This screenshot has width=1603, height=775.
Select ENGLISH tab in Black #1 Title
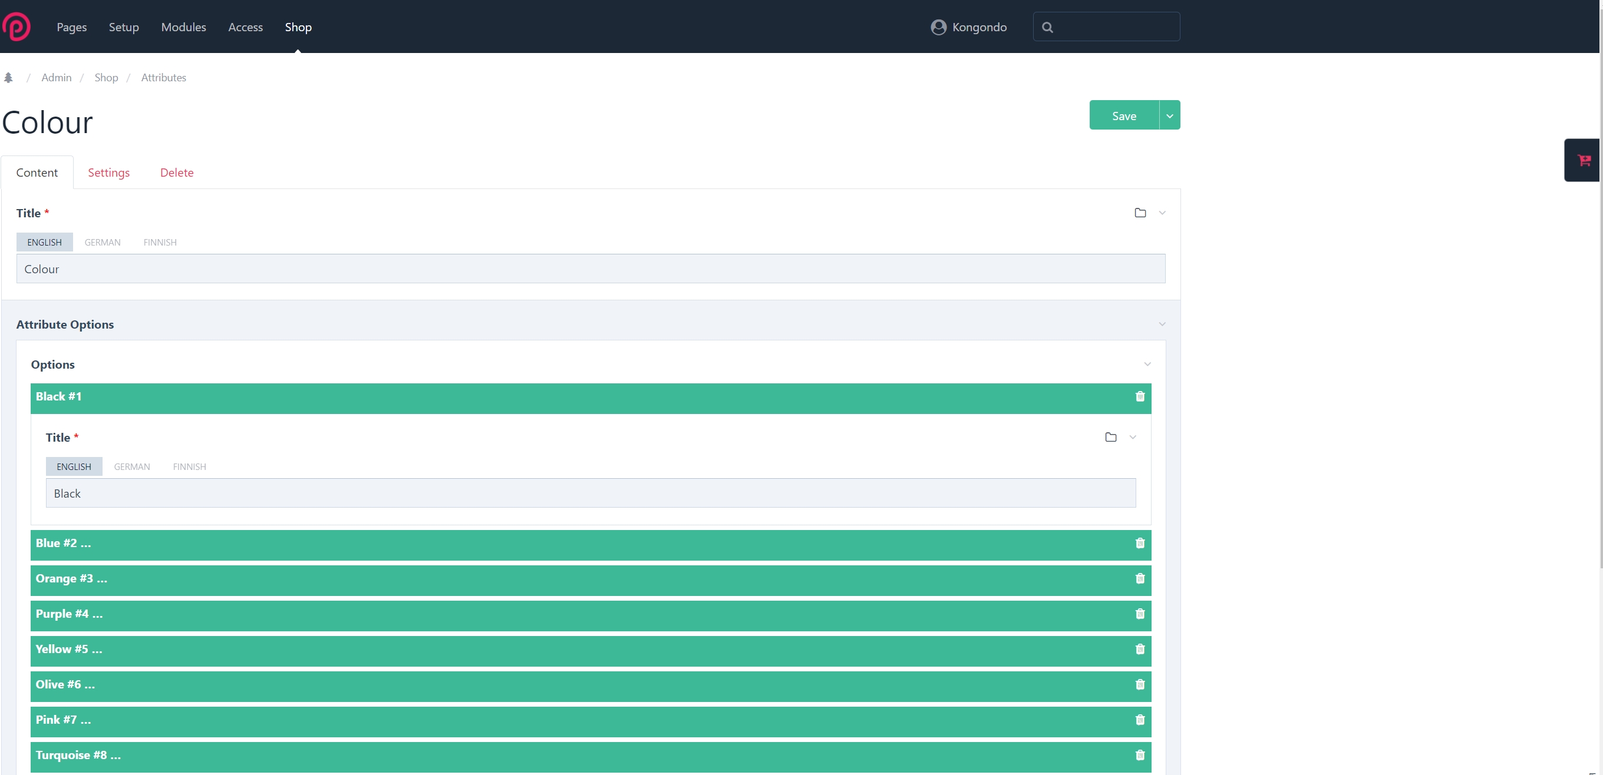(74, 466)
